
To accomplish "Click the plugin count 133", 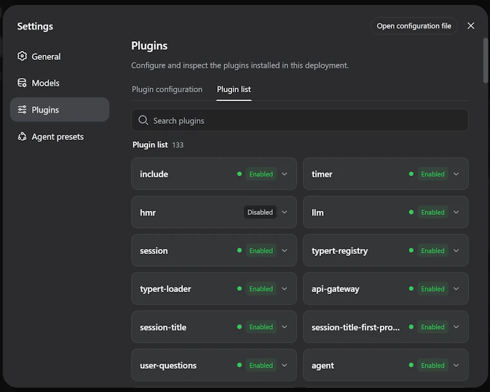I will [178, 145].
